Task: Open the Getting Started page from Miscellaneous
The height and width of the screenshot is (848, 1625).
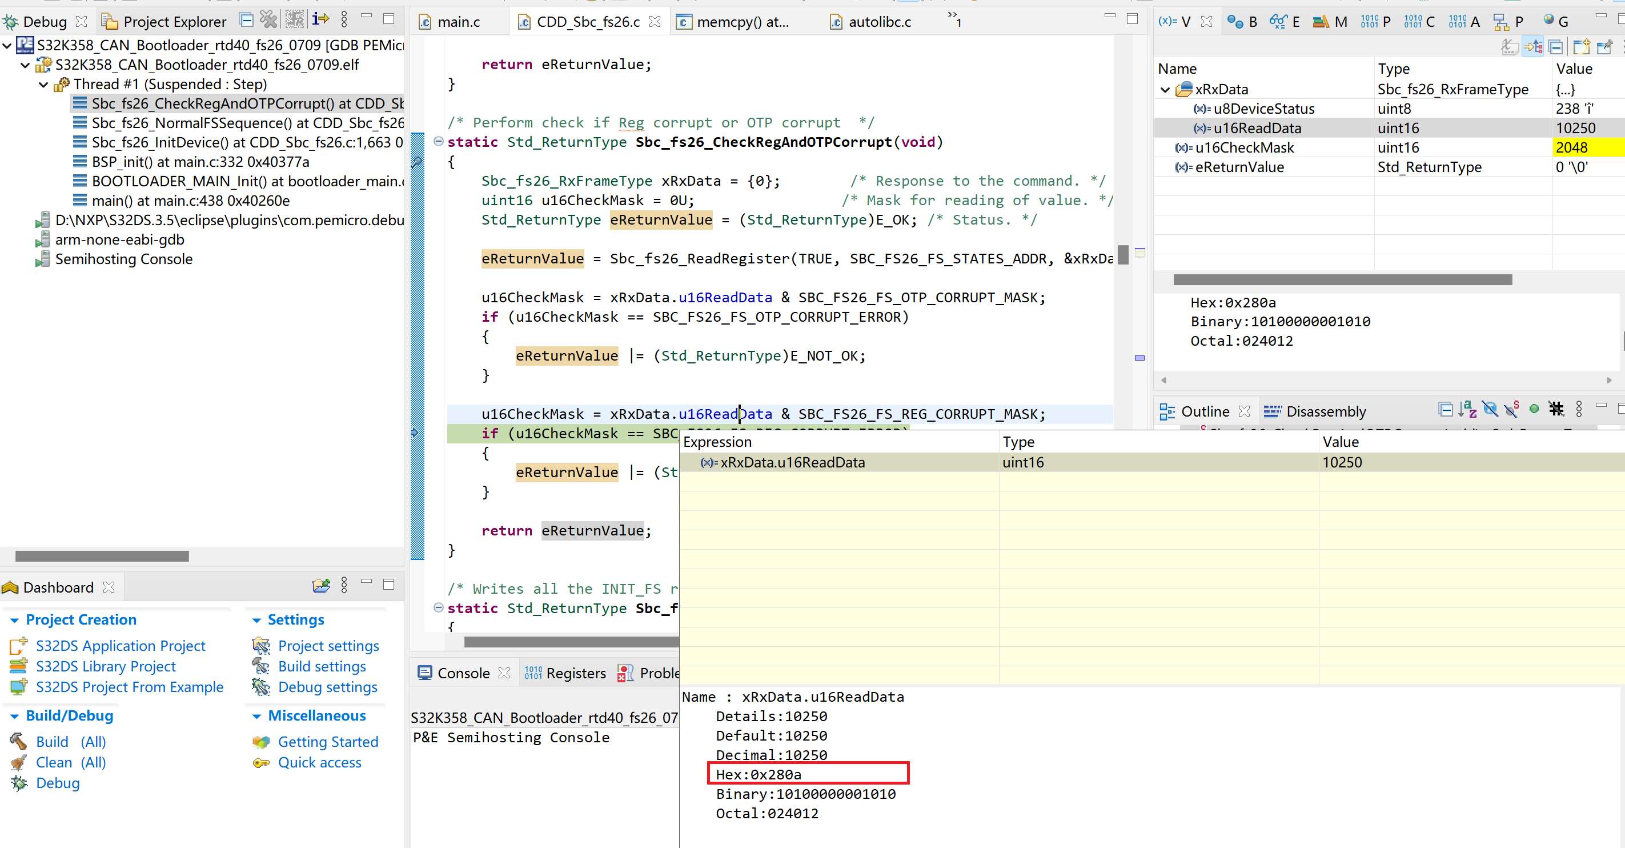Action: coord(328,741)
